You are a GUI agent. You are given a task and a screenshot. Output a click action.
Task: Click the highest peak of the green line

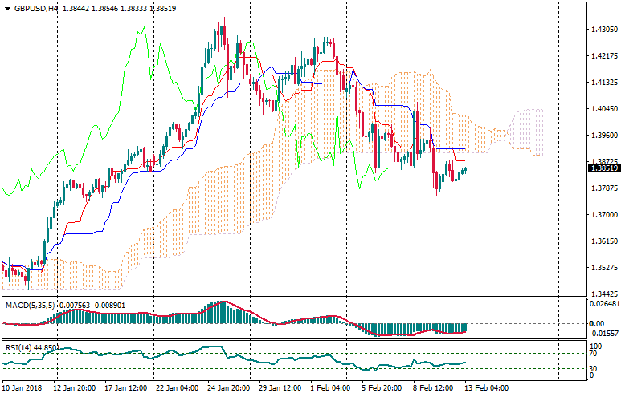[x=143, y=29]
